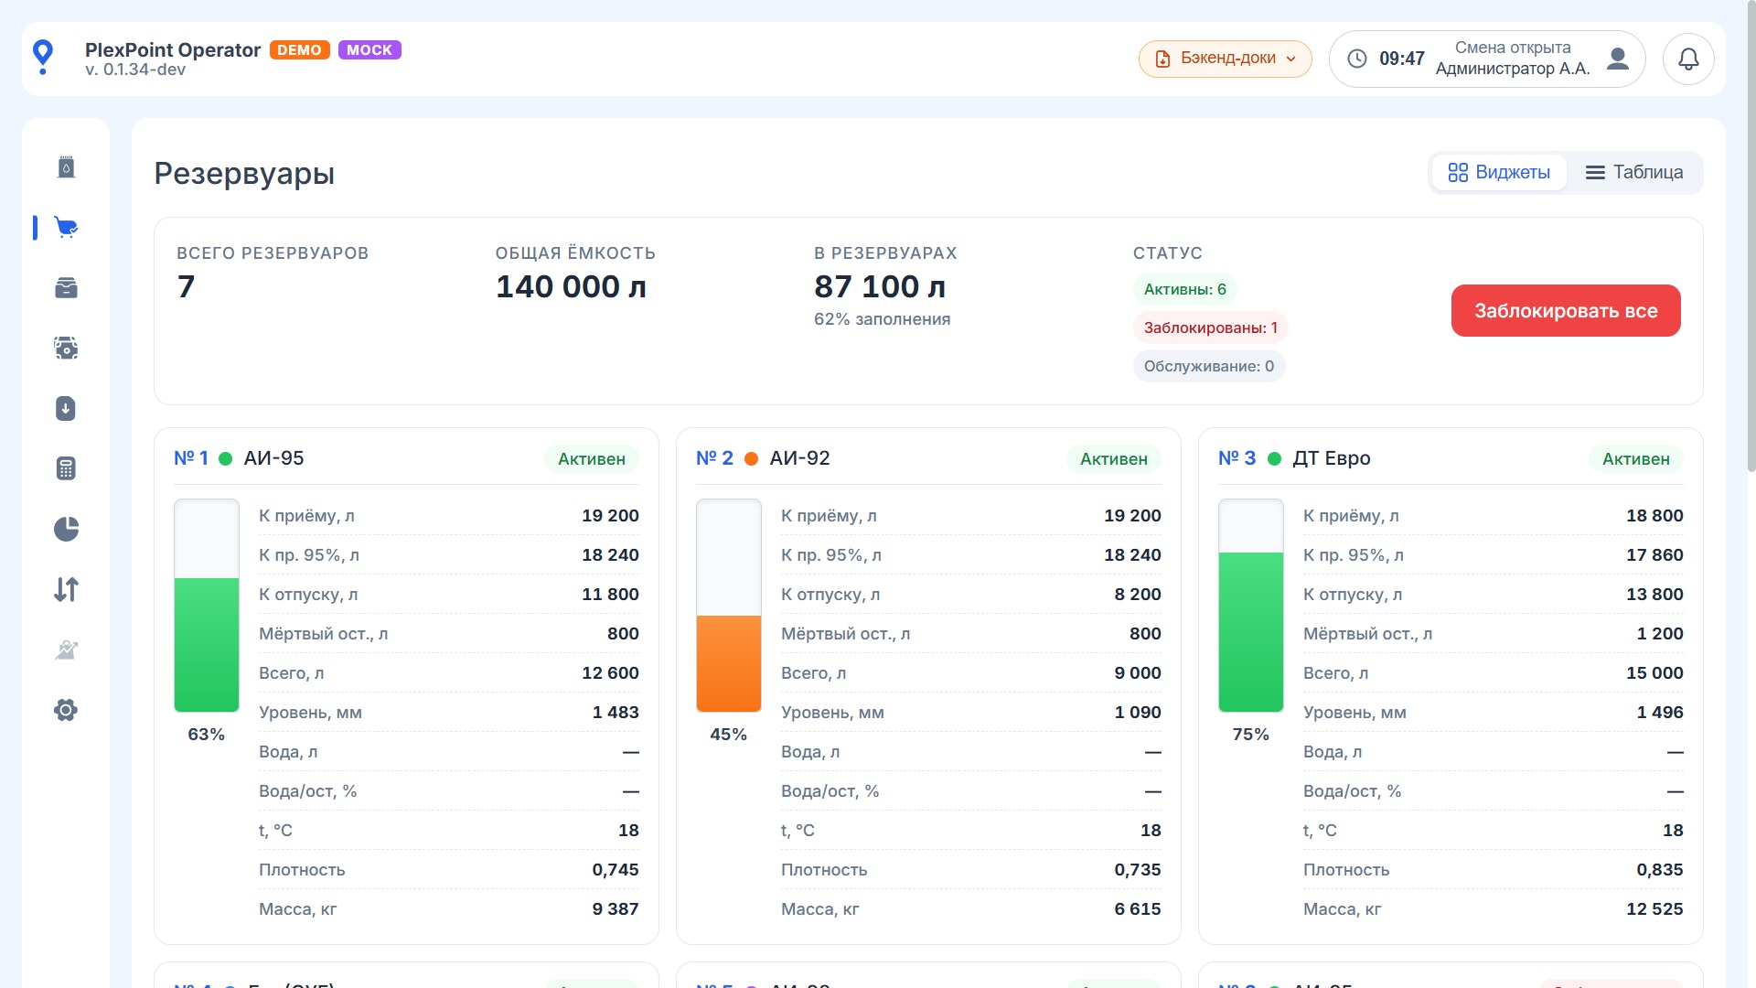The image size is (1756, 988).
Task: Click the 12 600 total value of tank 1
Action: pyautogui.click(x=610, y=673)
